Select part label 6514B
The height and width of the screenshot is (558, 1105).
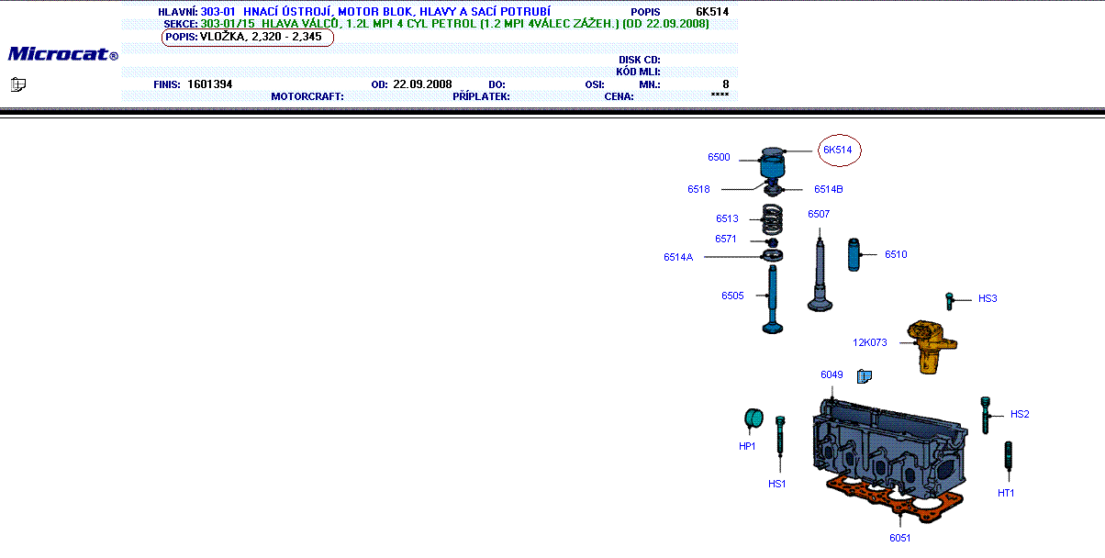click(x=828, y=189)
